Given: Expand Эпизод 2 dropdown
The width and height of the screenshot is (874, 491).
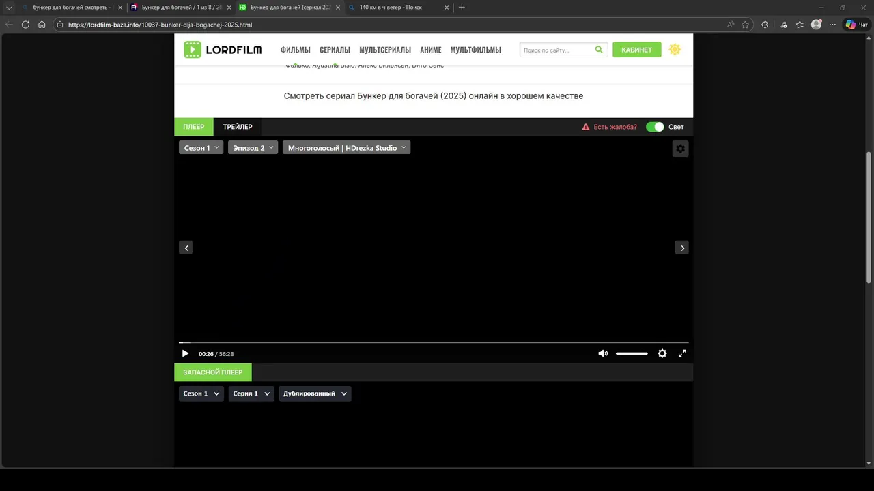Looking at the screenshot, I should tap(253, 147).
